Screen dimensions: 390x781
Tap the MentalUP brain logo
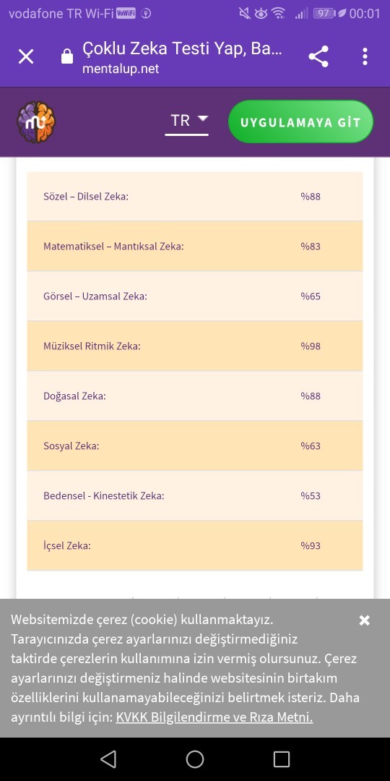pos(36,122)
